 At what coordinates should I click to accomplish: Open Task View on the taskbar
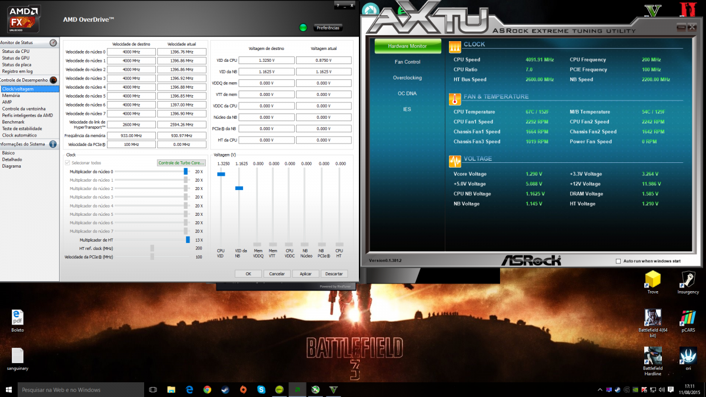click(x=153, y=389)
